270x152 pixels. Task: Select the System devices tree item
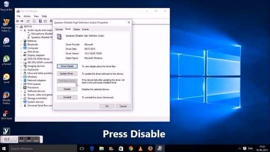coord(35,102)
